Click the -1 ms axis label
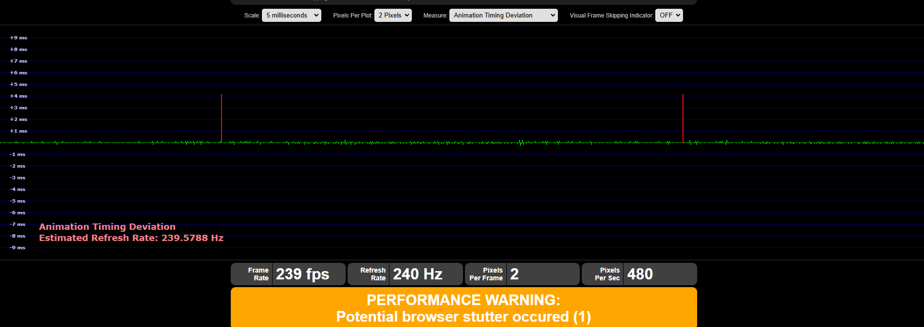924x327 pixels. tap(18, 155)
